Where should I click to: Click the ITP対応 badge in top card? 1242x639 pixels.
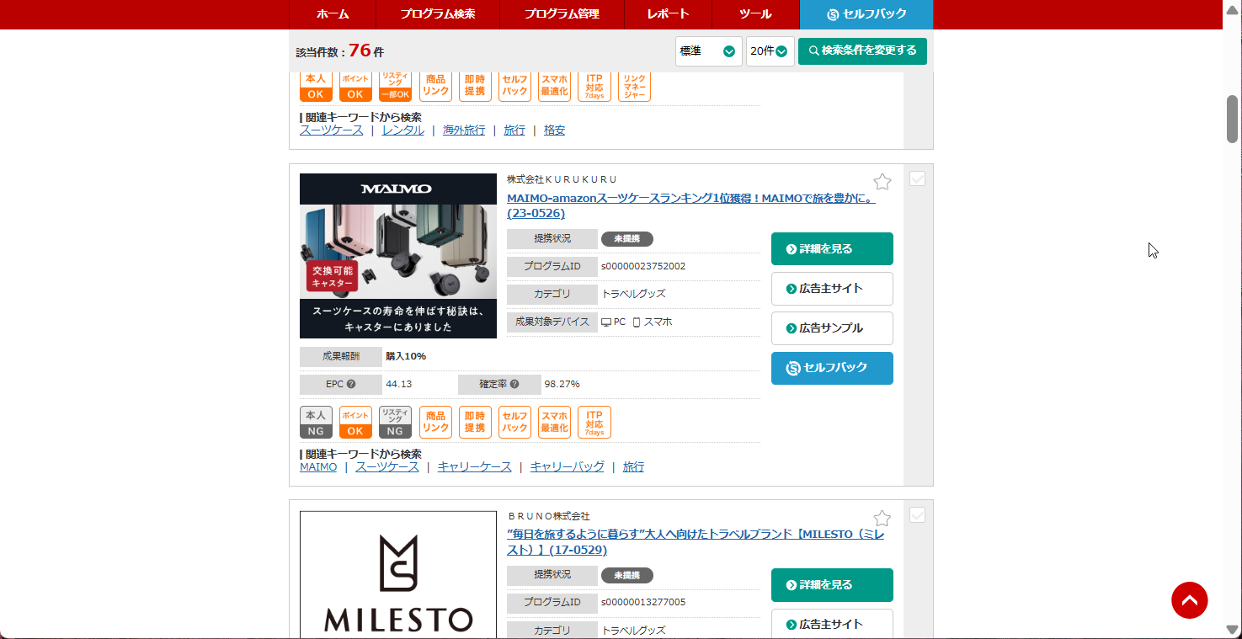pos(594,87)
